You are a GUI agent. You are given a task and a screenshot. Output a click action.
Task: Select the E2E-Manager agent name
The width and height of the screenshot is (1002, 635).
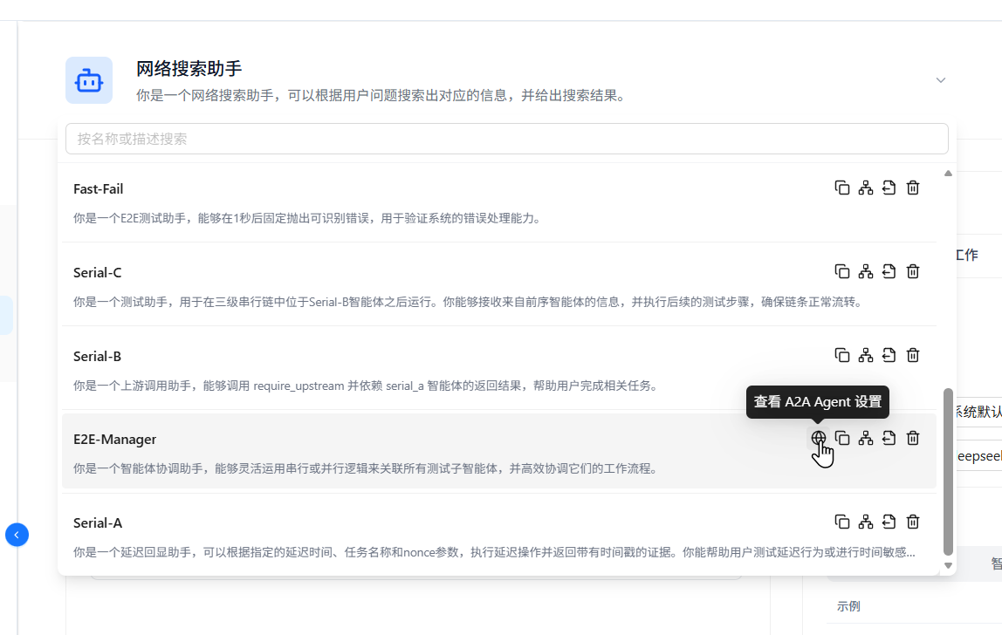115,440
